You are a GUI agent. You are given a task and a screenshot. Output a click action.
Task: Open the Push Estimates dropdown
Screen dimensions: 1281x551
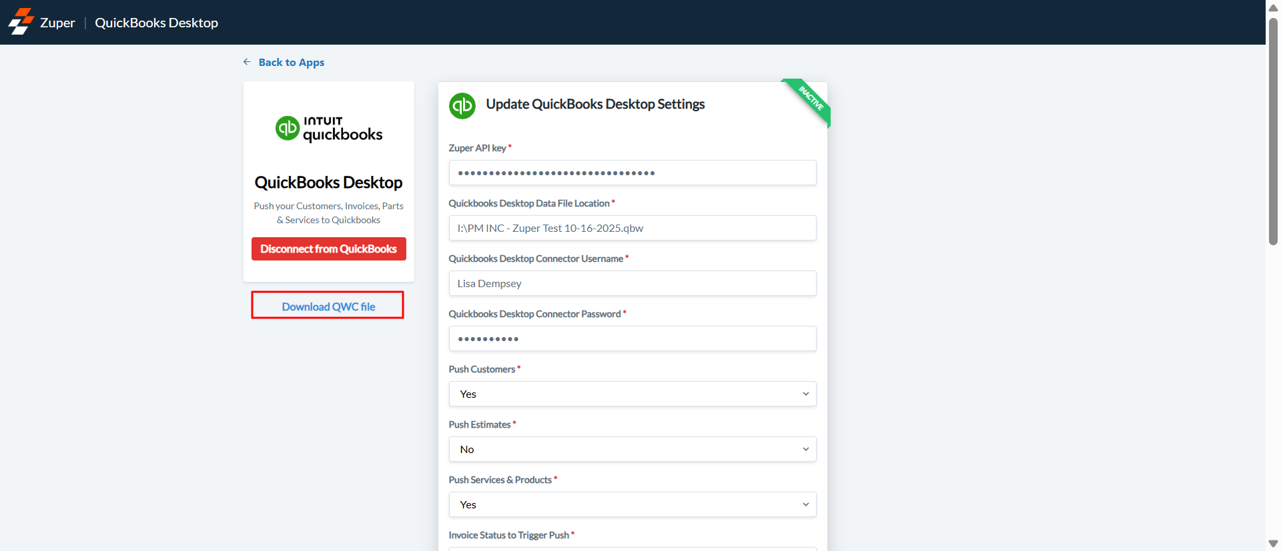pos(632,449)
